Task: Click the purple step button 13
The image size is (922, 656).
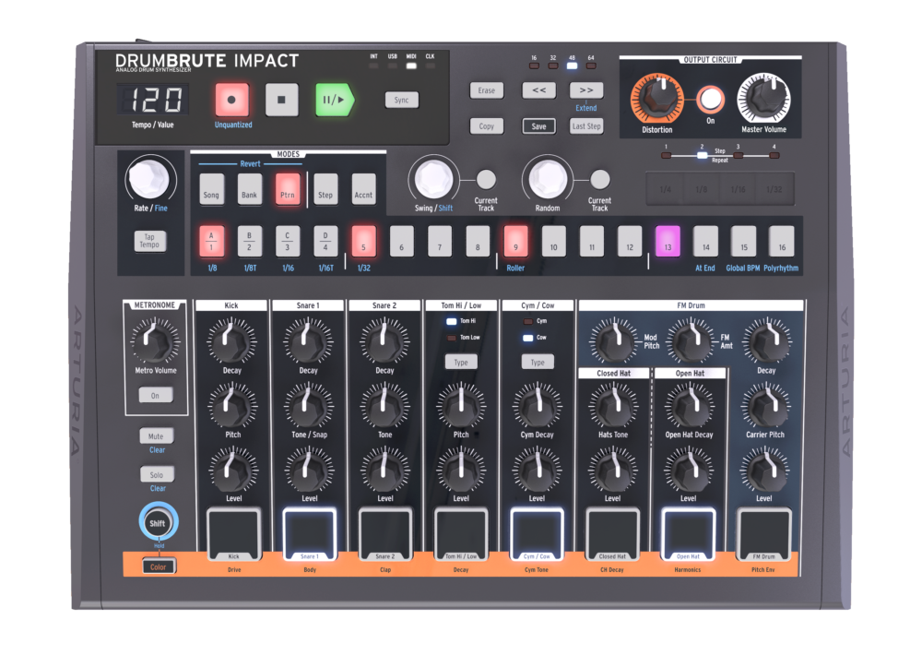Action: pos(668,241)
